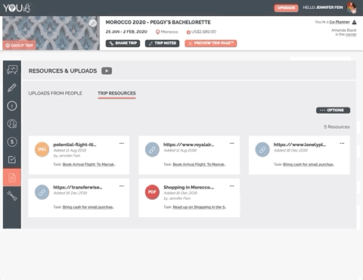This screenshot has height=280, width=363.
Task: Open the pencil edit sidebar icon
Action: [12, 88]
